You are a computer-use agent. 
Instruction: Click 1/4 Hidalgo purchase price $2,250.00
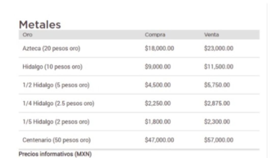pyautogui.click(x=158, y=103)
